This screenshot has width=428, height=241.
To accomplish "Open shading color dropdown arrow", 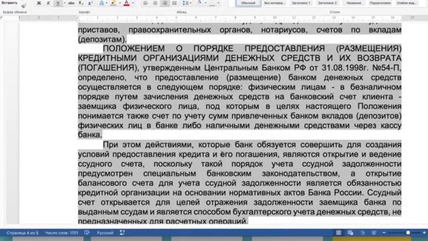I will tap(205, 3).
